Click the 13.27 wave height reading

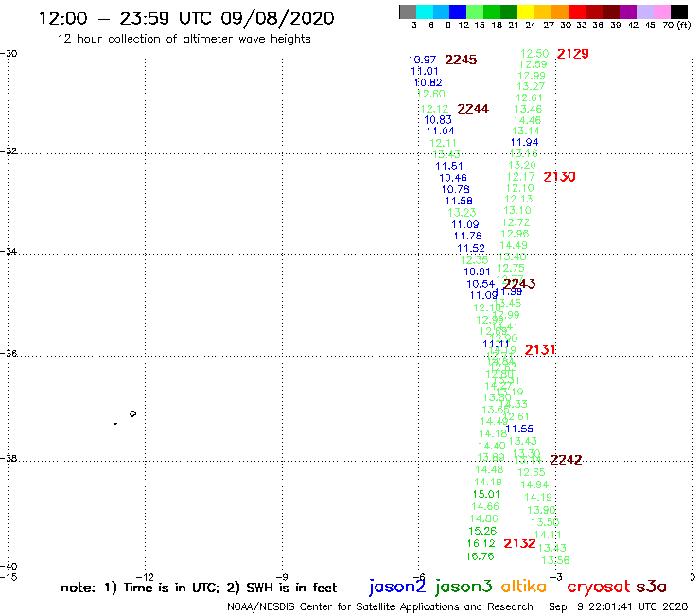pos(531,86)
